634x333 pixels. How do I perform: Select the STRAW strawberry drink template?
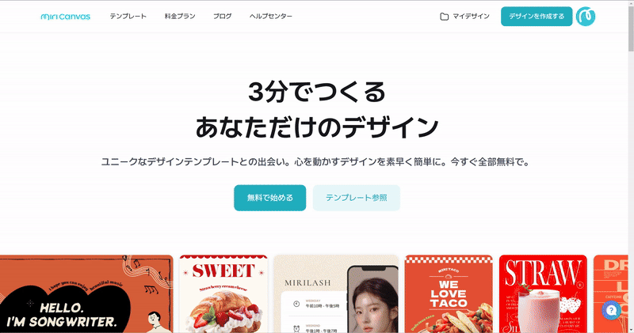[x=543, y=294]
